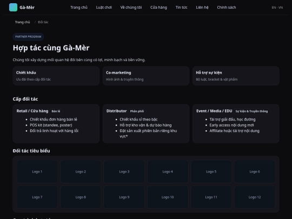The image size is (292, 219).
Task: Open the Về chúng tôi nav item
Action: pyautogui.click(x=131, y=8)
